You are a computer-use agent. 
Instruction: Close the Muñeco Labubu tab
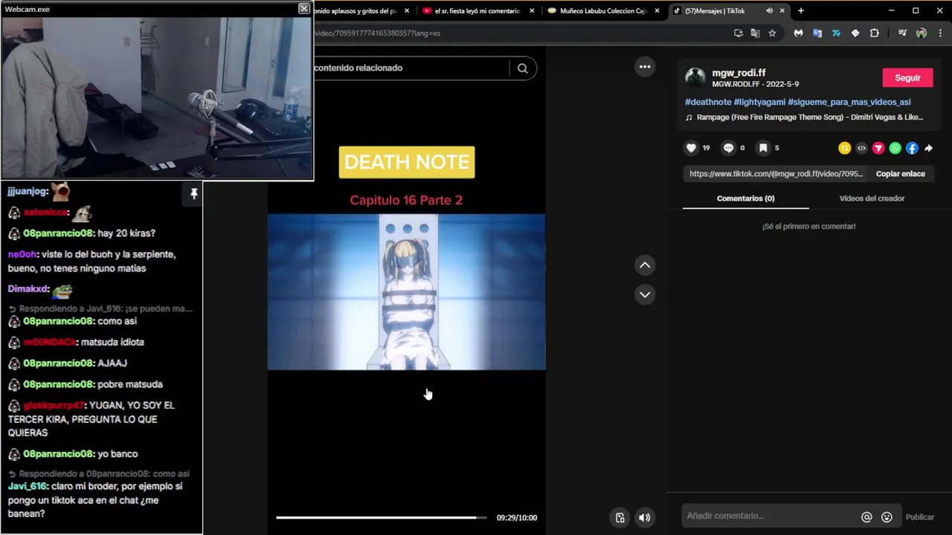point(657,11)
